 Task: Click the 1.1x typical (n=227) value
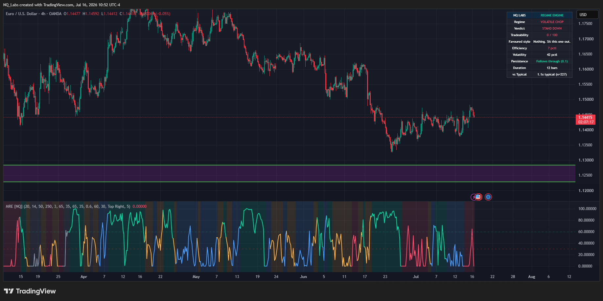[552, 75]
